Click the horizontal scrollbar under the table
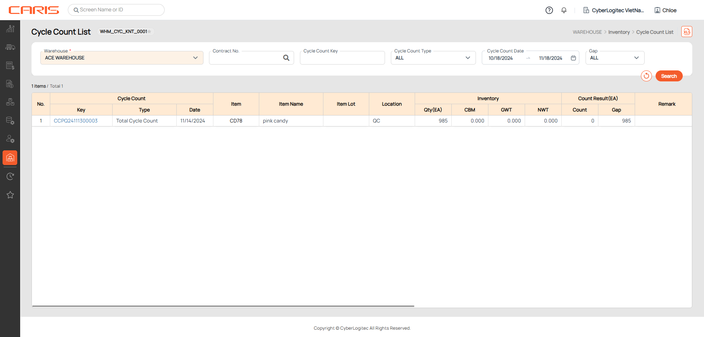This screenshot has width=704, height=337. point(223,306)
